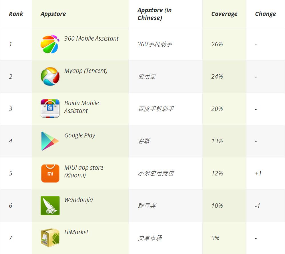This screenshot has height=254, width=285.
Task: Click the +1 change value for MIUI
Action: click(258, 173)
